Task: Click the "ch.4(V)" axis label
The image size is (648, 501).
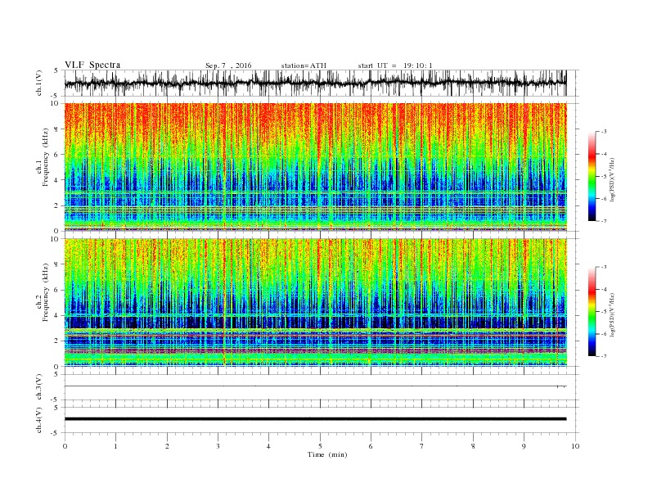Action: [39, 420]
